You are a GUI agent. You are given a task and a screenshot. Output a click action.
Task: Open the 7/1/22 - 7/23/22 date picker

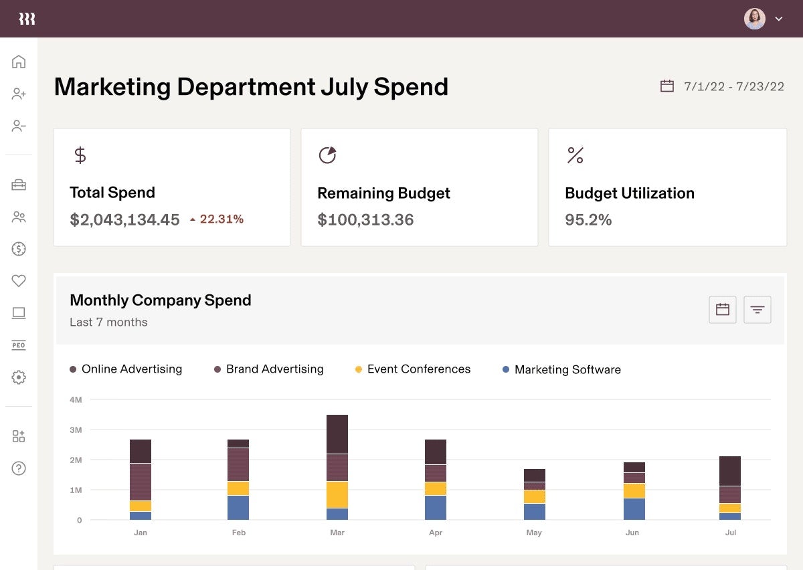click(721, 86)
